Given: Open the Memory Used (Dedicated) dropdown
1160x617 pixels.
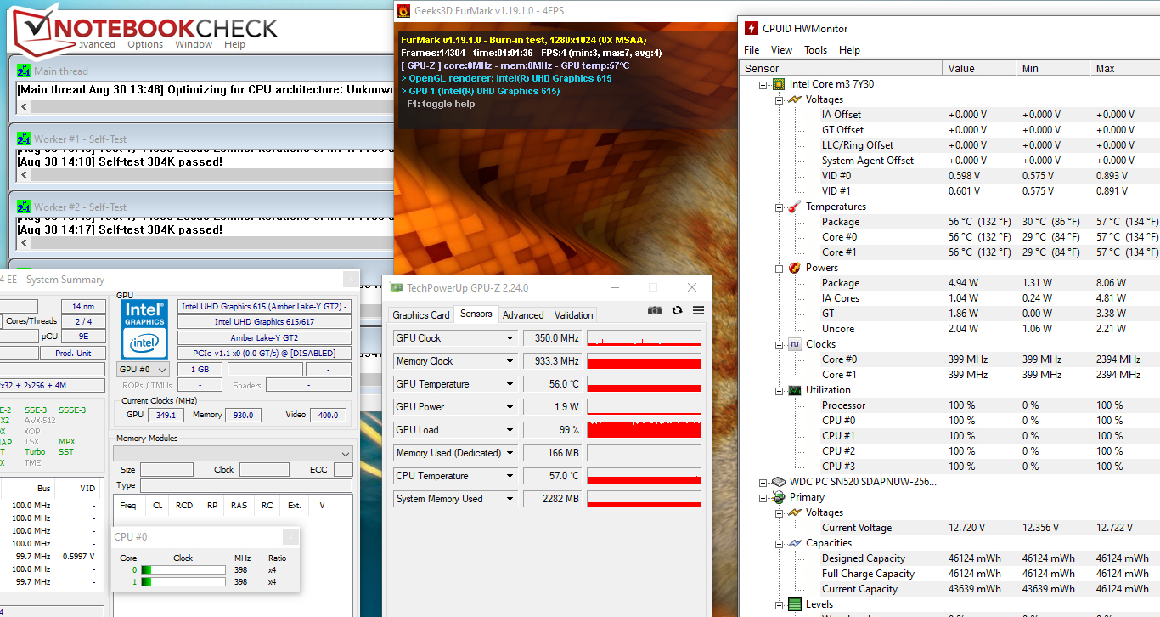Looking at the screenshot, I should click(x=510, y=453).
